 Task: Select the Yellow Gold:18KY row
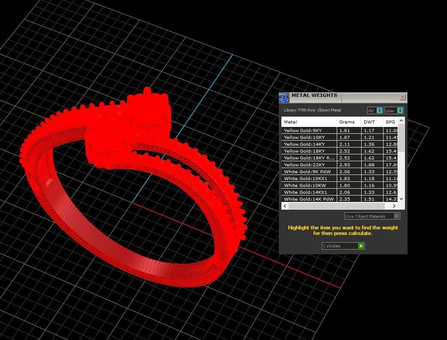click(340, 151)
